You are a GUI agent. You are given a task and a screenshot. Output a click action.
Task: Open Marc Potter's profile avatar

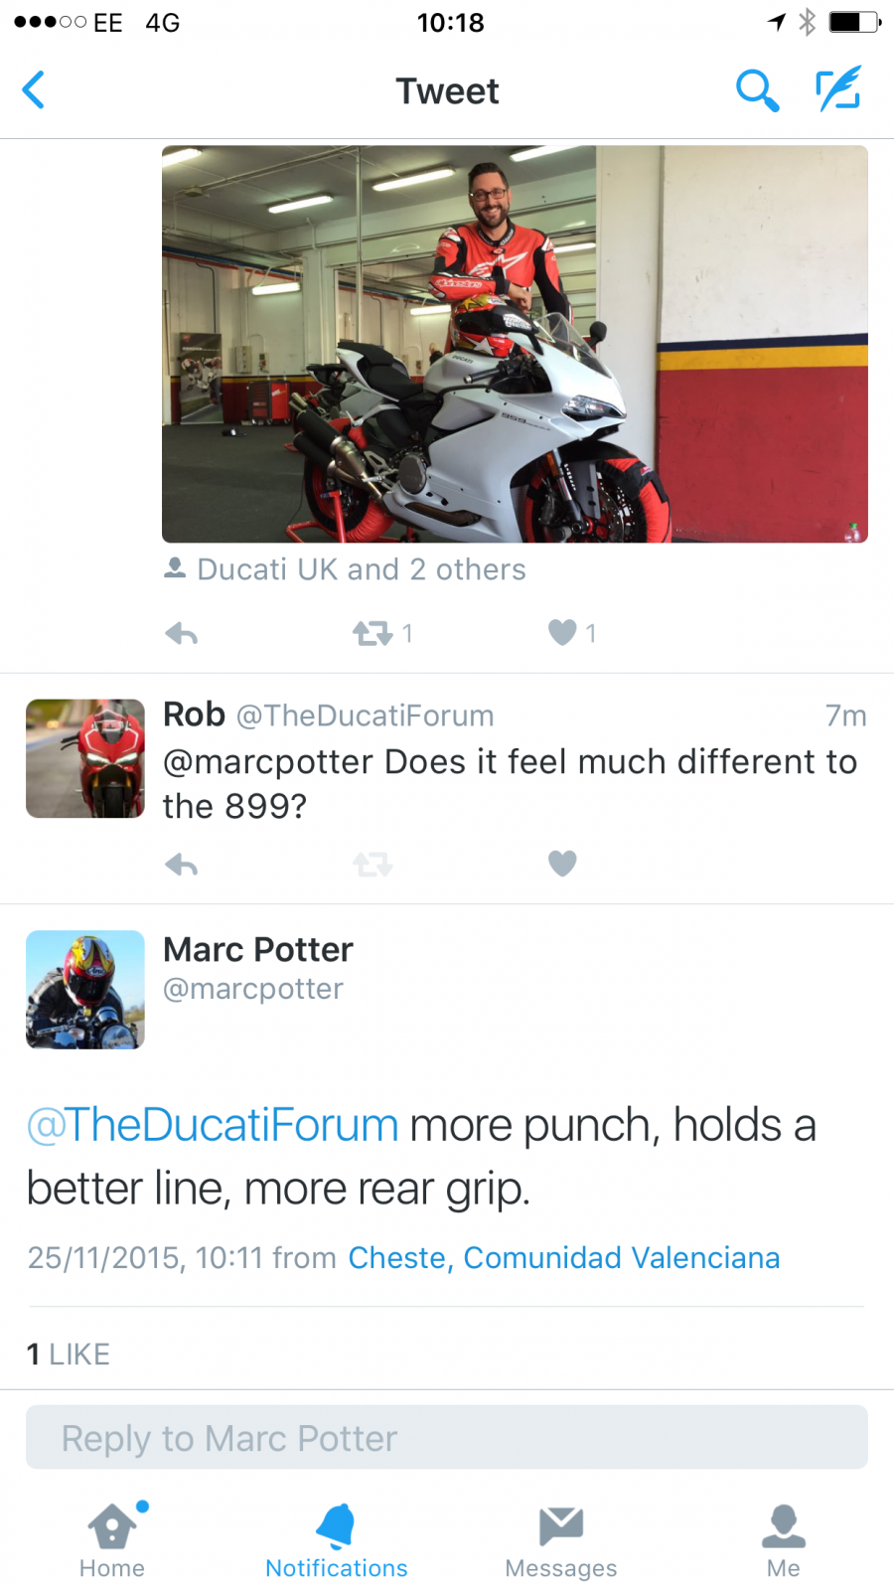point(85,990)
